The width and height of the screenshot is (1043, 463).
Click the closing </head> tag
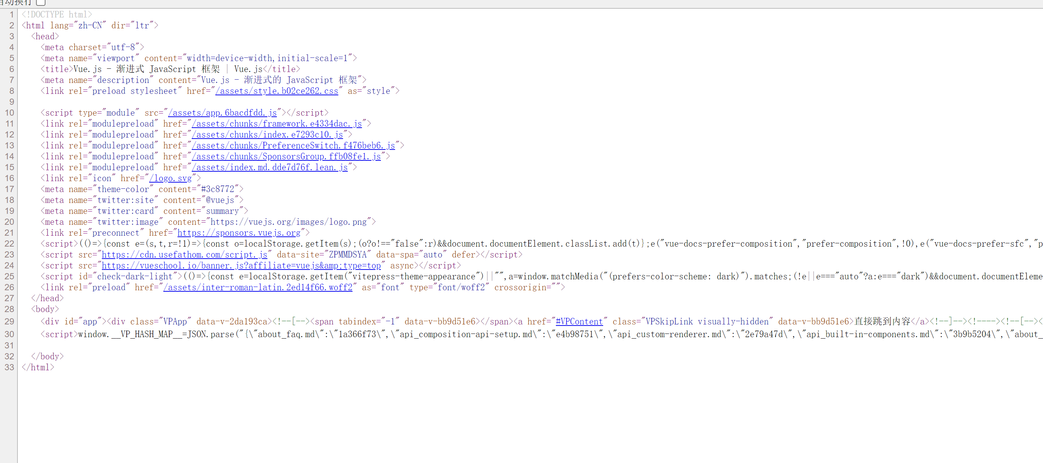coord(47,299)
